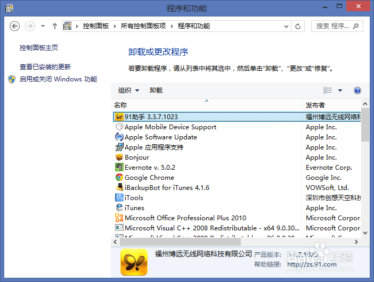Click the control panel icon in address bar
This screenshot has height=282, width=374.
pos(68,26)
